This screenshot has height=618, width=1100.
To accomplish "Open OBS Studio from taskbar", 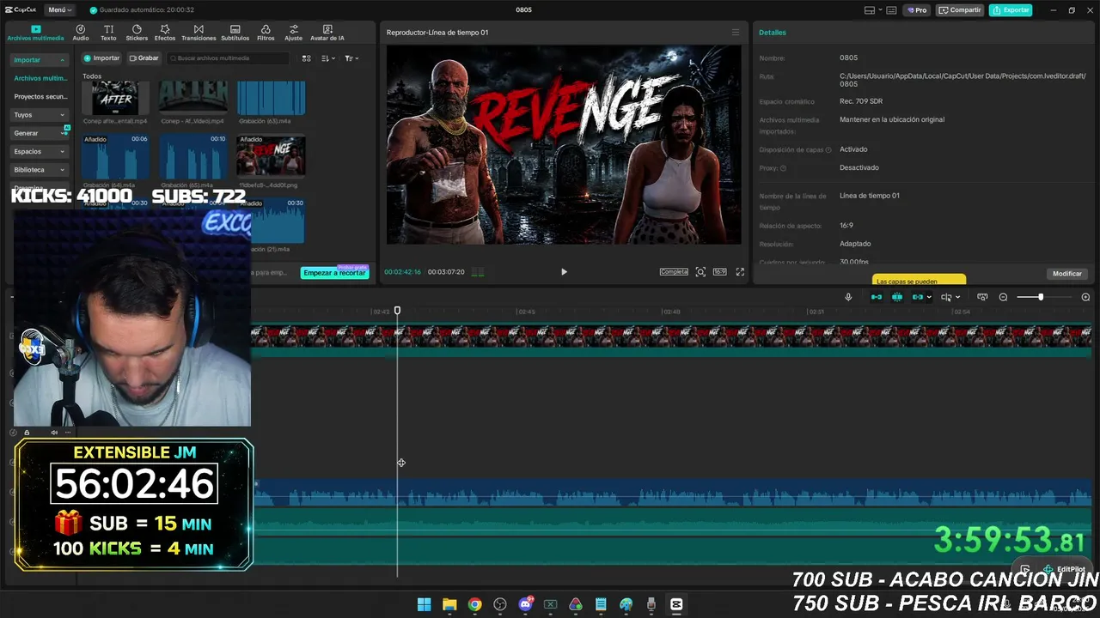I will [x=500, y=604].
